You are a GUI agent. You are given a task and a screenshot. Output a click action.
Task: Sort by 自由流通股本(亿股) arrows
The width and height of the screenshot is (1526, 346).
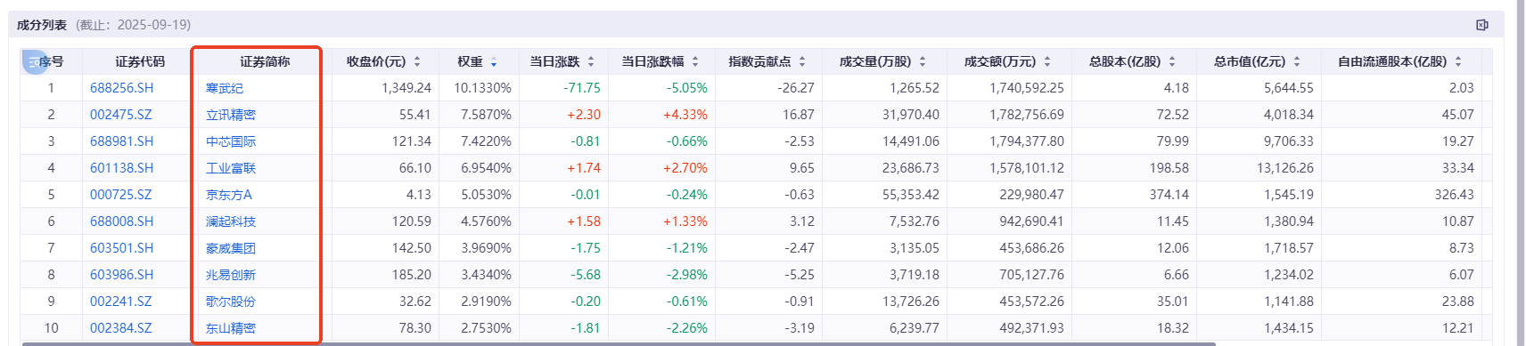point(1458,61)
